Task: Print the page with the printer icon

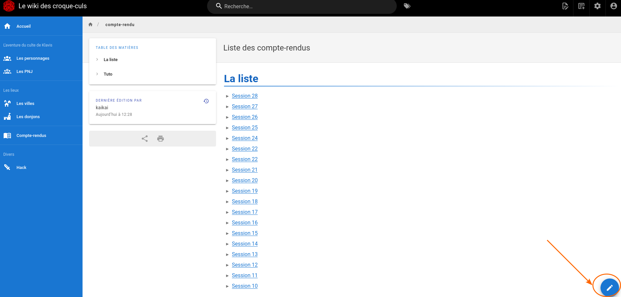Action: pos(161,139)
